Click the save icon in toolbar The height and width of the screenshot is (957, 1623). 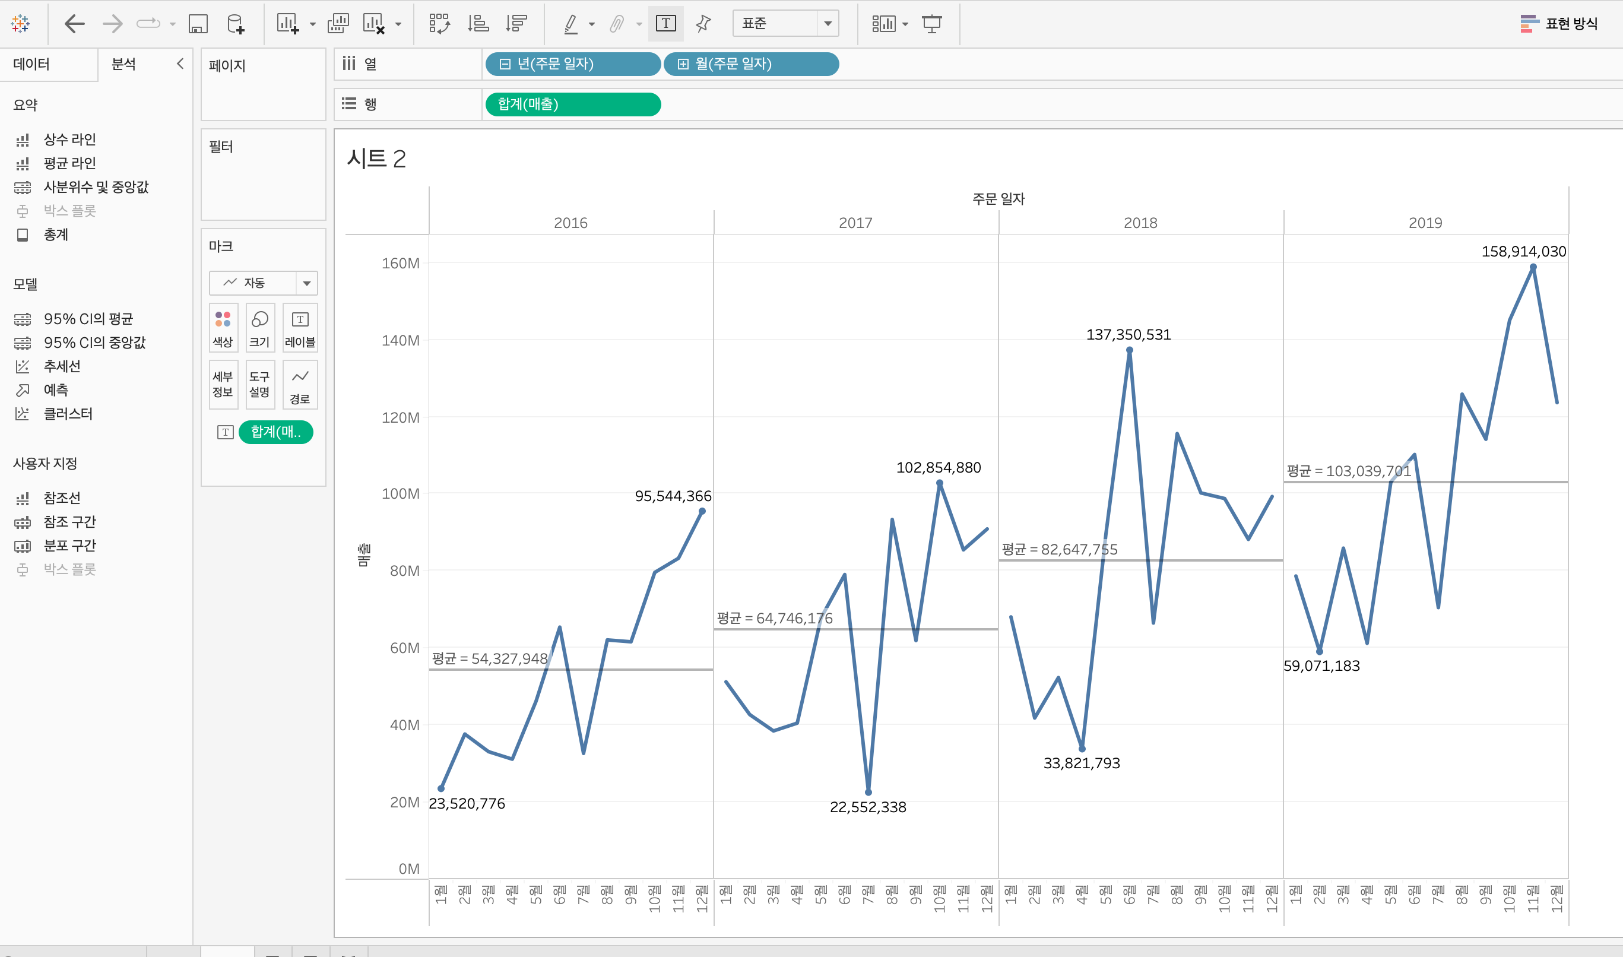(198, 24)
